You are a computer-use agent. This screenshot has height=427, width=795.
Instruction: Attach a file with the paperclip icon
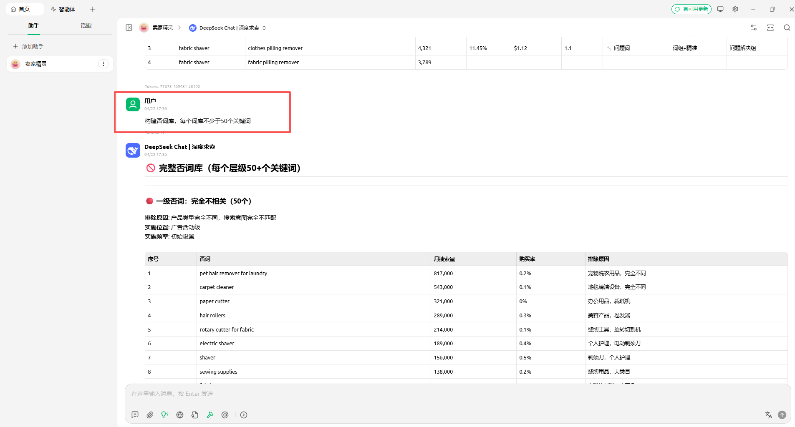[150, 414]
